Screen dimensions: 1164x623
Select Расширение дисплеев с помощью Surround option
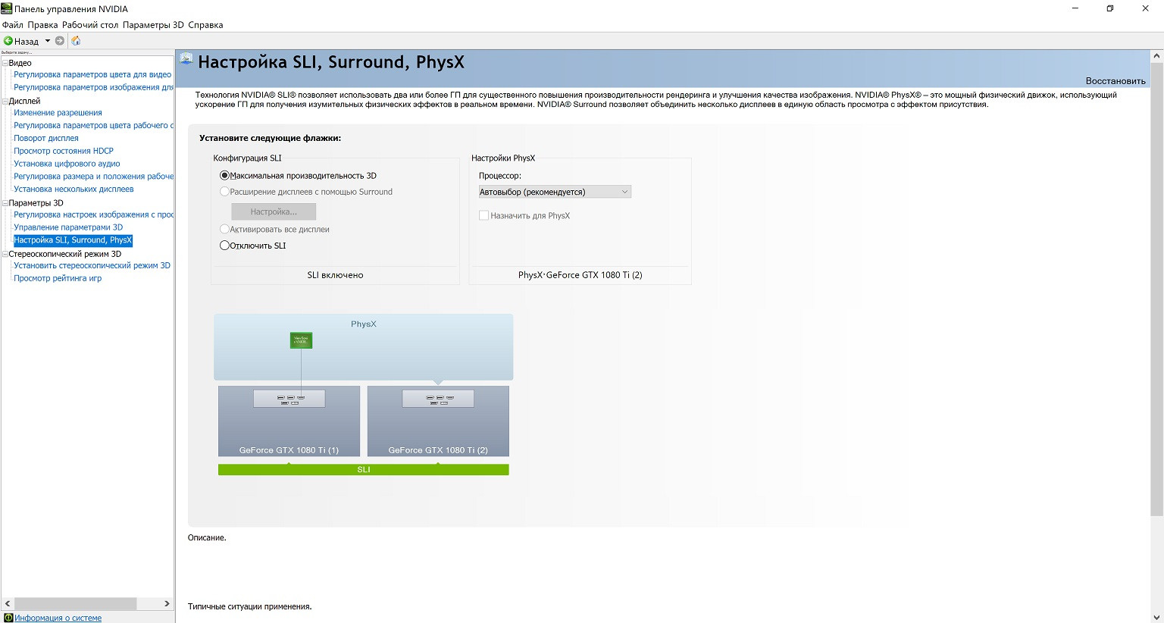pyautogui.click(x=224, y=192)
